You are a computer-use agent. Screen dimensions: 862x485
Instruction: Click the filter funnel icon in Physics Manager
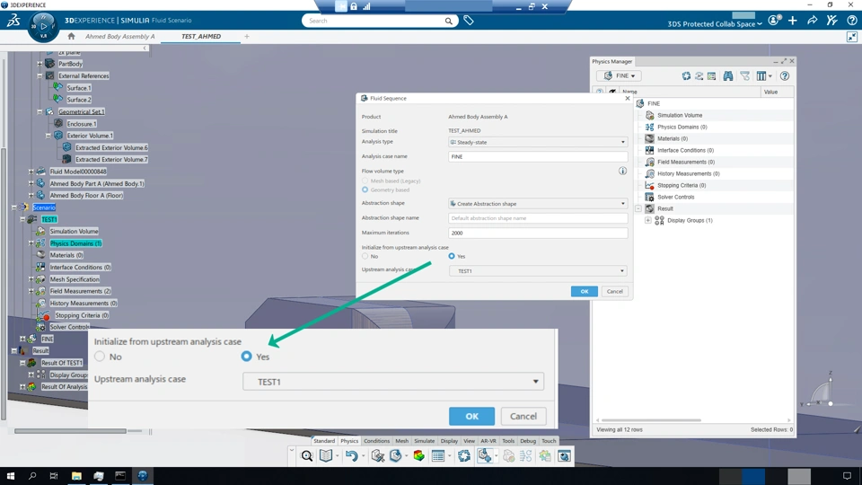(x=745, y=75)
